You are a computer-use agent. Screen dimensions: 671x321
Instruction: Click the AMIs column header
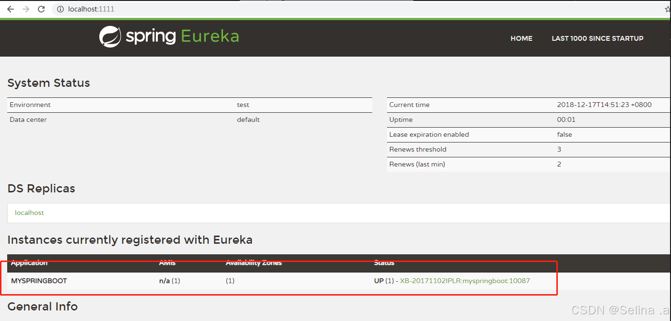coord(167,263)
